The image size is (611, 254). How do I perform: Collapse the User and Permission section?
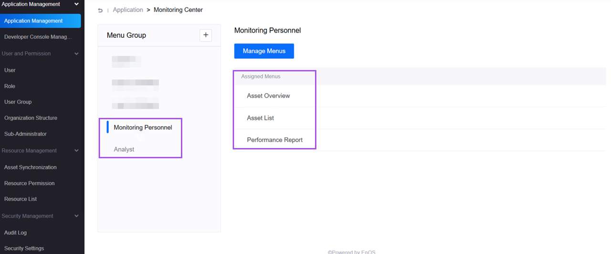(x=76, y=54)
